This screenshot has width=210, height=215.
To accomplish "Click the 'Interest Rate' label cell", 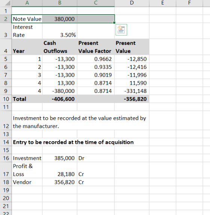I will click(27, 31).
